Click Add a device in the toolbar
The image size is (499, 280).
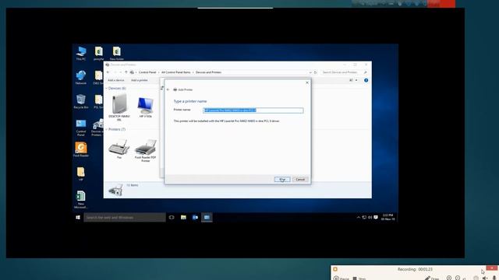[x=116, y=80]
